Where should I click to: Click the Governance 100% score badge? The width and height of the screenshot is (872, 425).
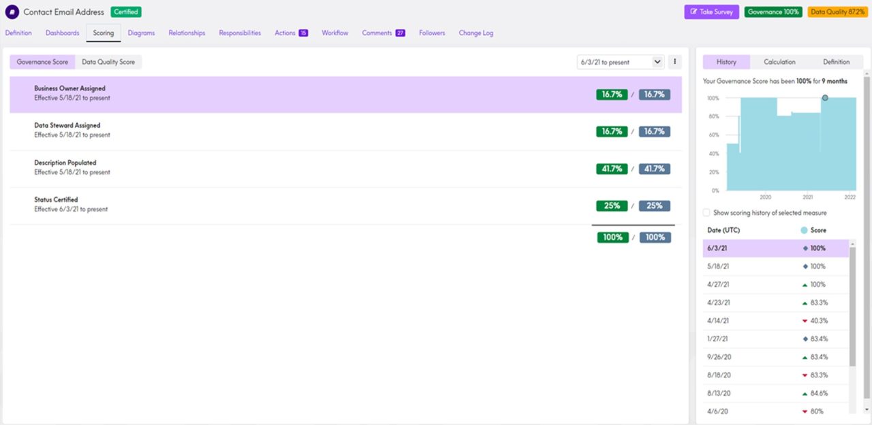(773, 12)
